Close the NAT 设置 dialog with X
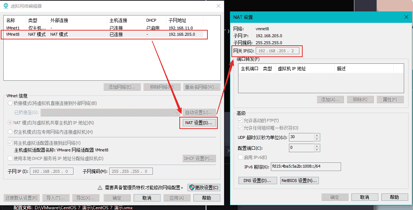Image resolution: width=413 pixels, height=210 pixels. coord(406,17)
